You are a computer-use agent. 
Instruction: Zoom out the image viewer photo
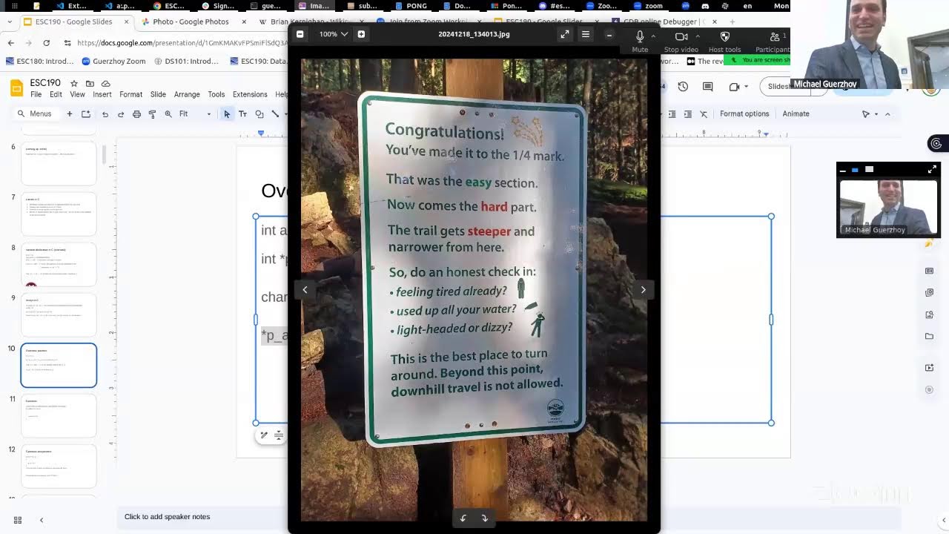click(x=300, y=34)
